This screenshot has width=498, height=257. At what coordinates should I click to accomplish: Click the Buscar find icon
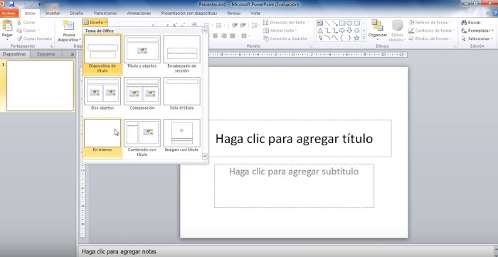464,23
